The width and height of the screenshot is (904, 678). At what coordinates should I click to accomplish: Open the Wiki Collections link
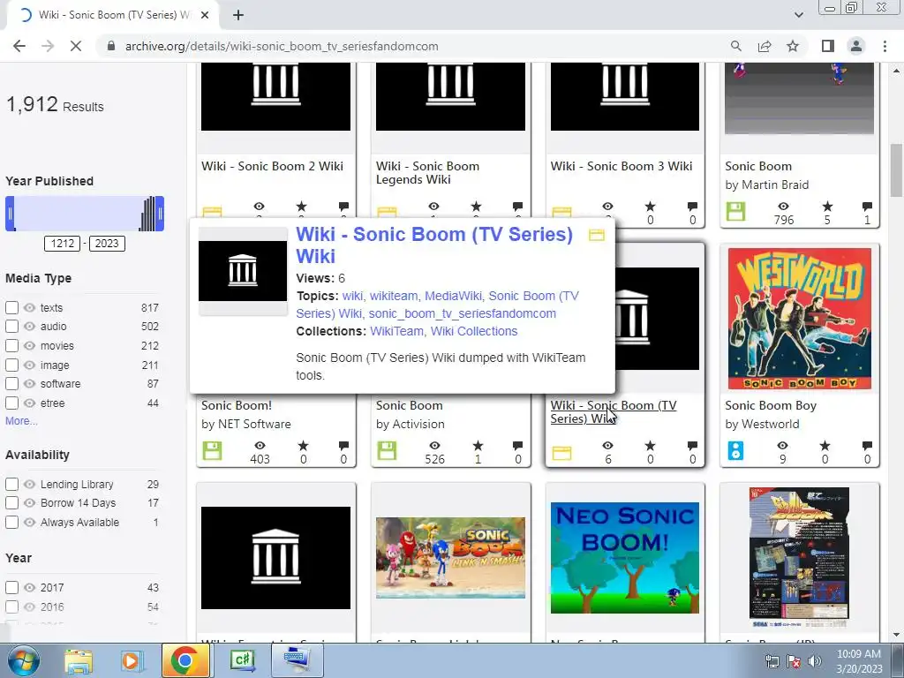[474, 332]
